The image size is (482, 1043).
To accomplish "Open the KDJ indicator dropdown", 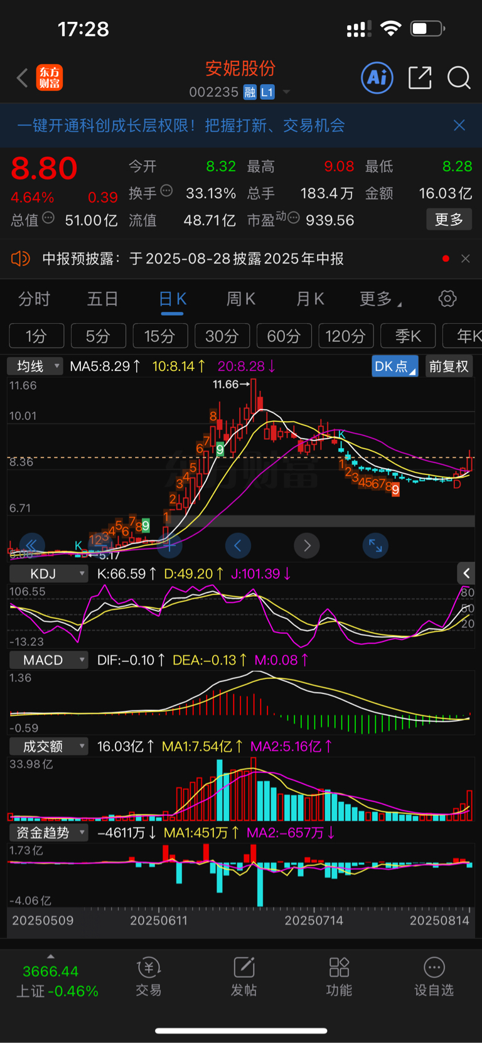I will [x=48, y=574].
